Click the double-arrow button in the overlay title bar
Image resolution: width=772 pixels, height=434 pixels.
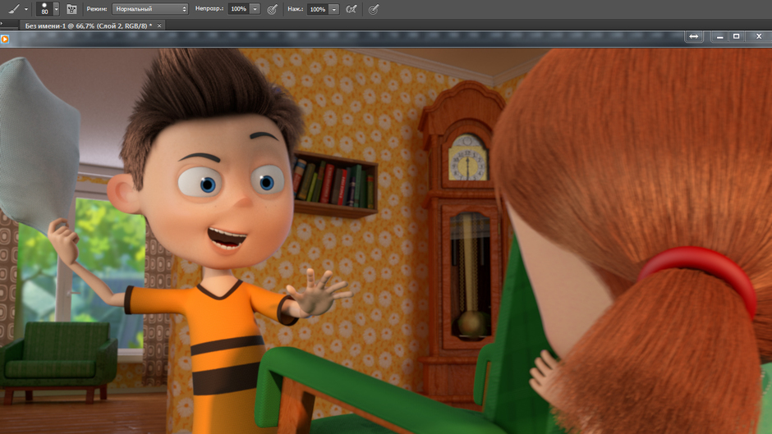point(694,36)
